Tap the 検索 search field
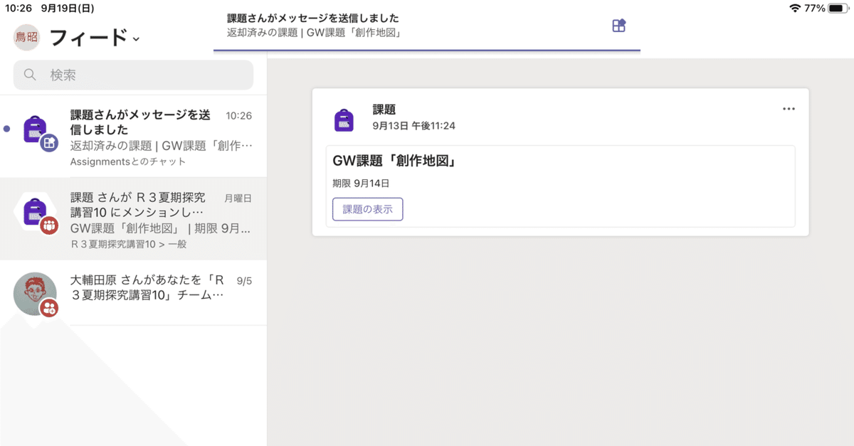 point(132,74)
